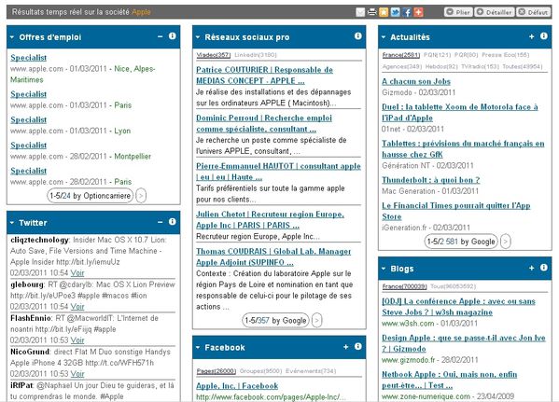Screen dimensions: 559x402
Task: Open Dominic Perroud profile link
Action: (x=264, y=123)
